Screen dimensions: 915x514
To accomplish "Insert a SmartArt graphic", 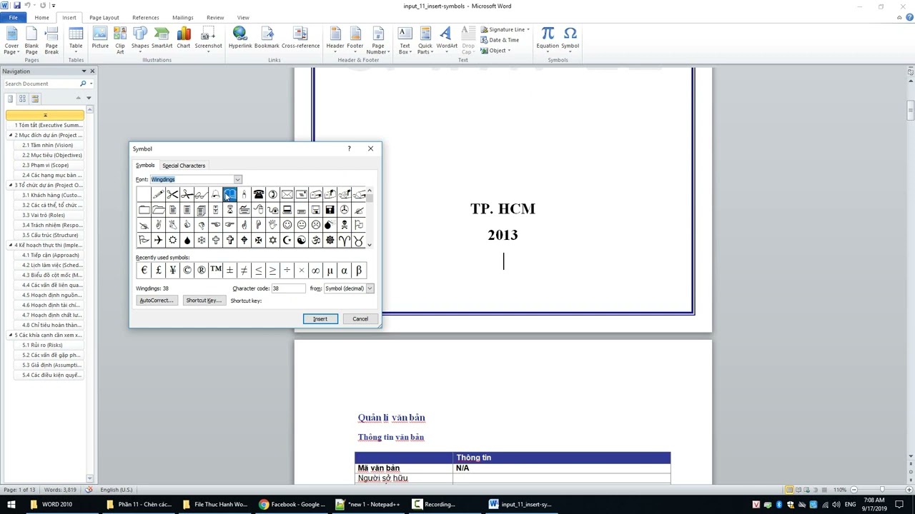I will pyautogui.click(x=162, y=39).
